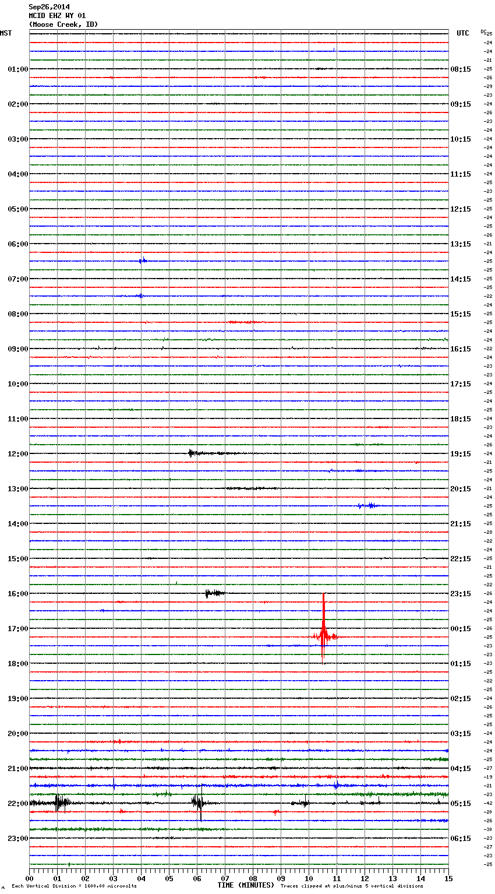Select the 16:00 MST time label
The height and width of the screenshot is (894, 495).
18,594
